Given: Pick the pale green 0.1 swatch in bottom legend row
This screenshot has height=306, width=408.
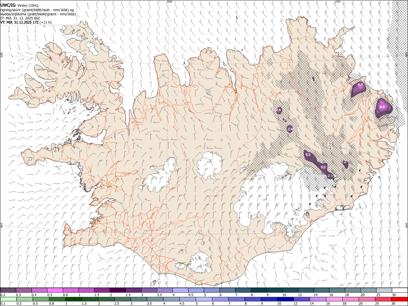Looking at the screenshot, I should click(8, 299).
